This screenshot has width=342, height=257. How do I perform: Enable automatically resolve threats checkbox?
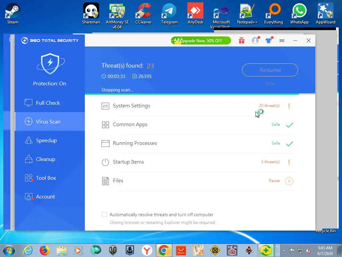(x=104, y=215)
